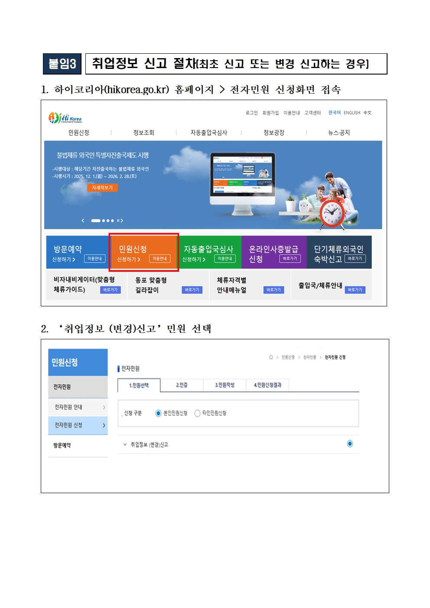The width and height of the screenshot is (430, 608).
Task: Switch to the 2.인증 tab
Action: [x=182, y=385]
